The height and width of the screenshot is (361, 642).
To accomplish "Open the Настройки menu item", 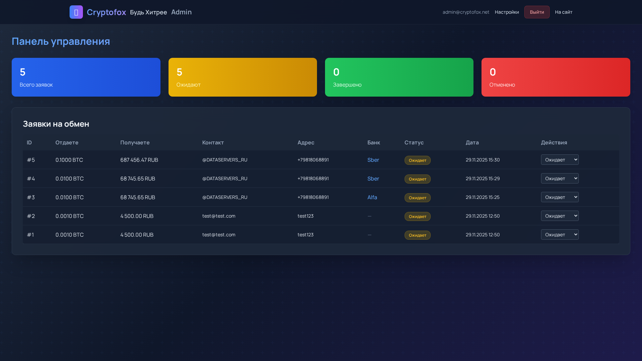I will tap(507, 12).
